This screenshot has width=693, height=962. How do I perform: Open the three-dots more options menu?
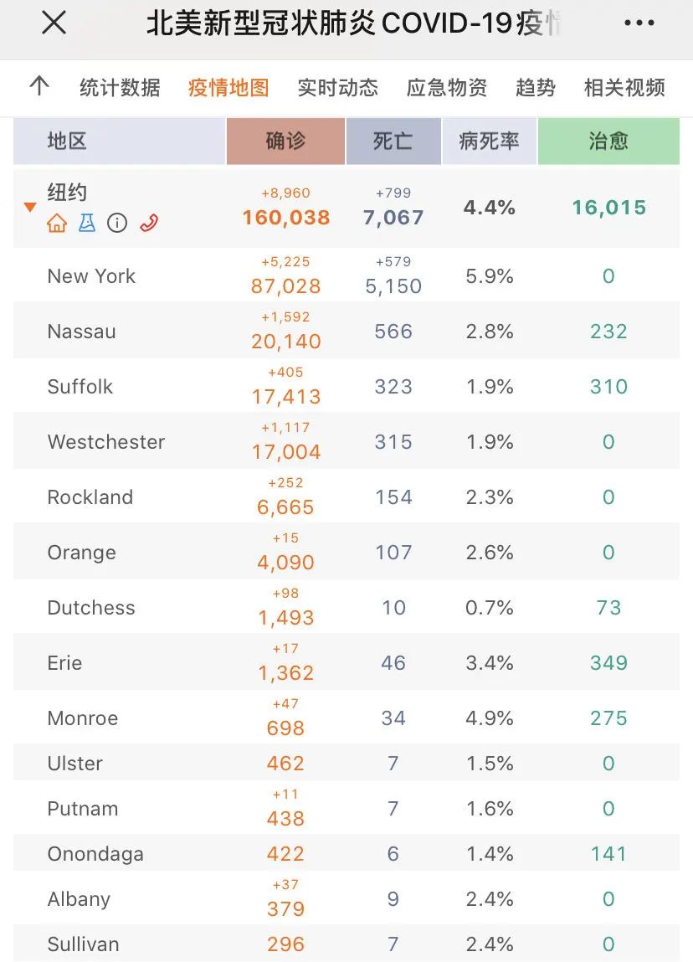pyautogui.click(x=639, y=23)
